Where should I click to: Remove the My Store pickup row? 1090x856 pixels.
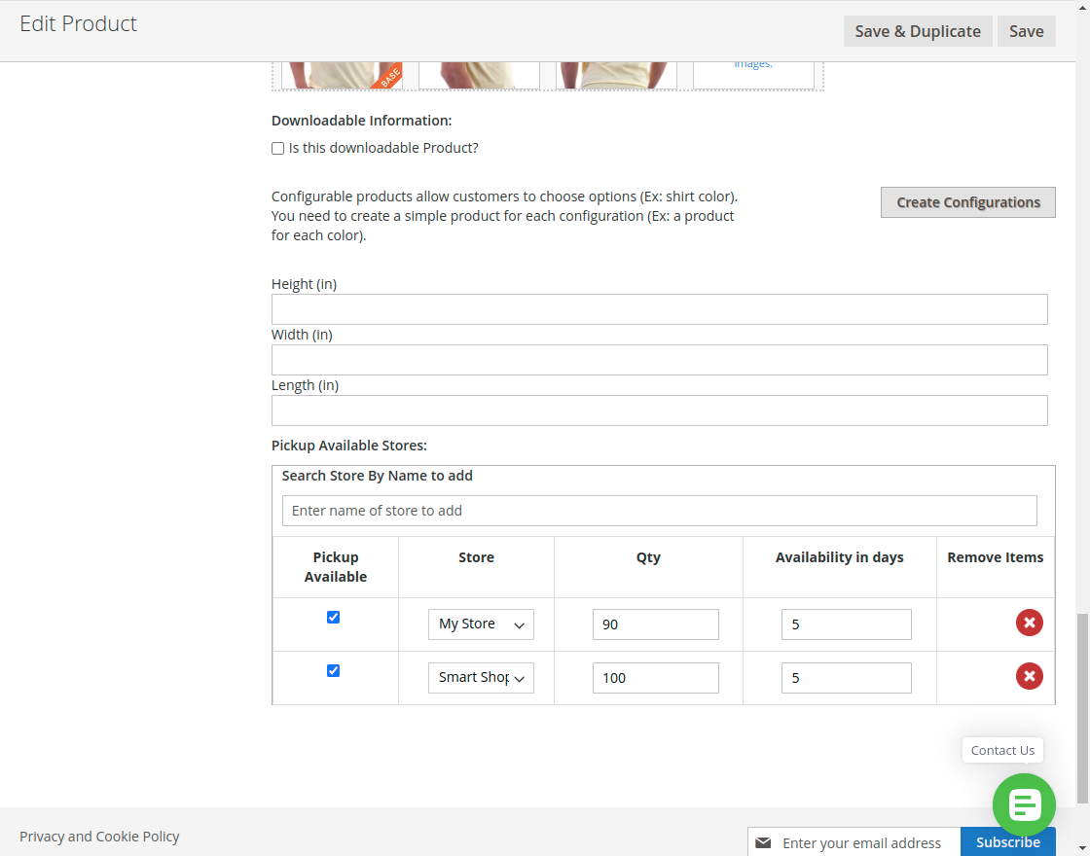(x=1029, y=623)
